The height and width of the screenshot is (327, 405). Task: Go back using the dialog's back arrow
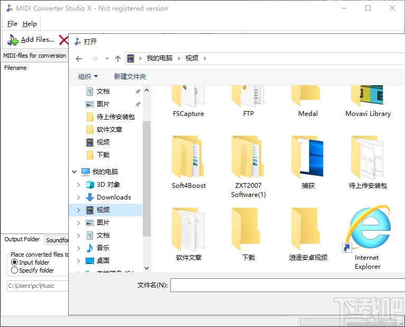pos(79,59)
